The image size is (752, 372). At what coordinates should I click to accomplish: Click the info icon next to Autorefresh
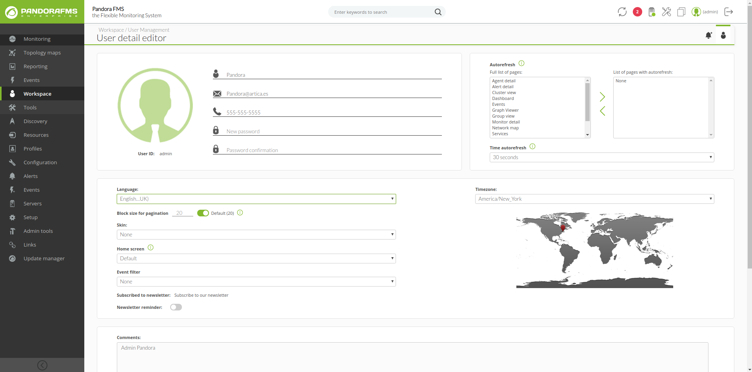(521, 63)
